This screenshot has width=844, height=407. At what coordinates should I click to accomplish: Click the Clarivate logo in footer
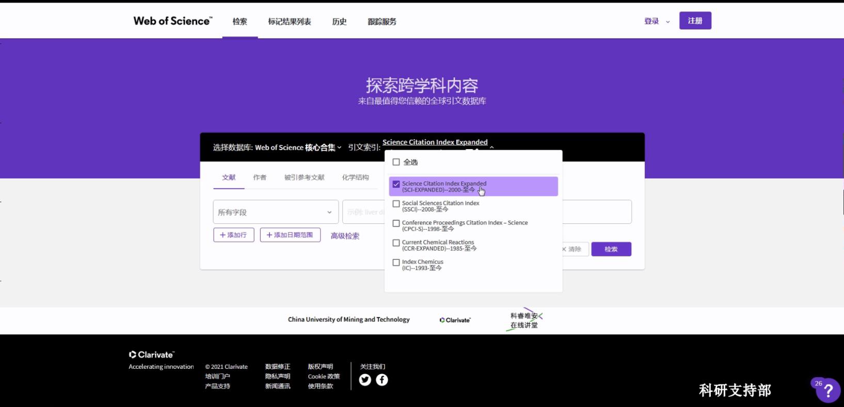coord(152,355)
